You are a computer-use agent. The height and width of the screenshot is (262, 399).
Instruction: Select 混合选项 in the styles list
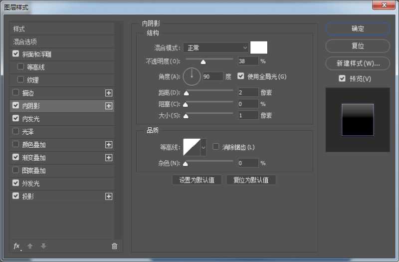coord(25,42)
